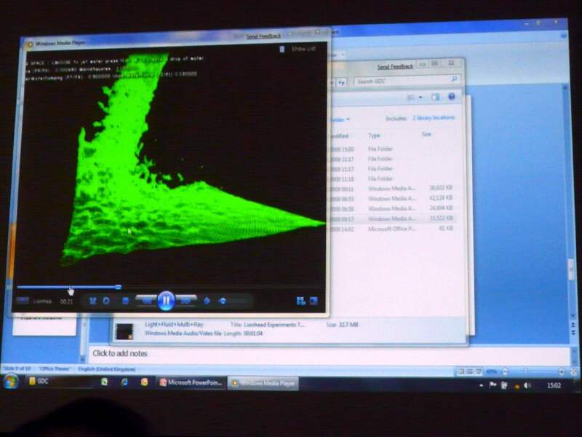Select the file sized 38,022 KB
The image size is (582, 437).
[x=391, y=189]
